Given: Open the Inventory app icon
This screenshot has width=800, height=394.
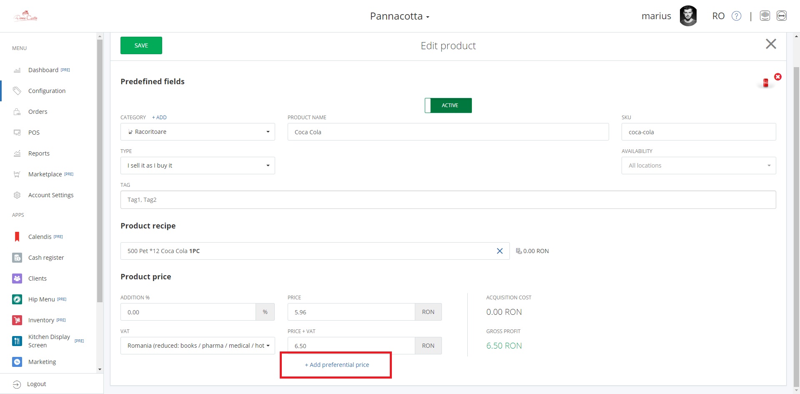Looking at the screenshot, I should pos(17,320).
